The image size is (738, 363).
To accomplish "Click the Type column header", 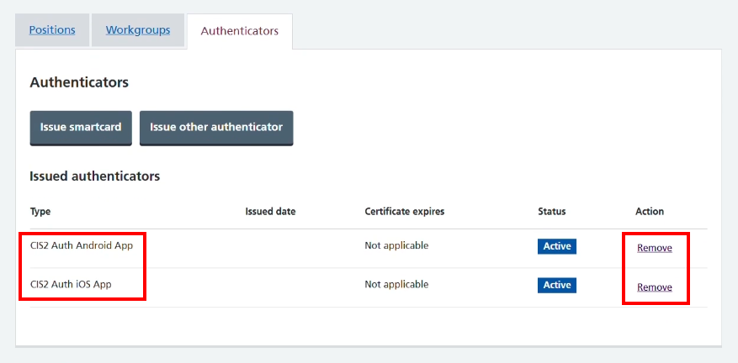I will pos(40,212).
